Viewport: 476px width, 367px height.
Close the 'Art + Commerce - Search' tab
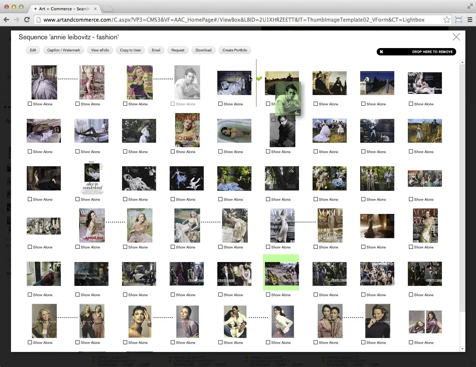(95, 9)
